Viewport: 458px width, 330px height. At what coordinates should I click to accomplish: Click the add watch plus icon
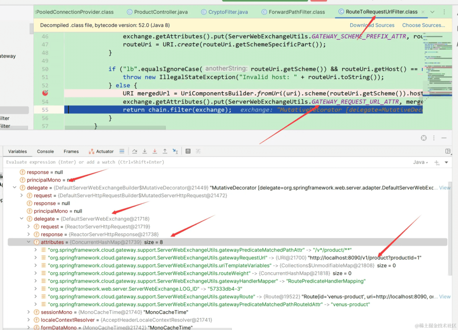(x=437, y=162)
